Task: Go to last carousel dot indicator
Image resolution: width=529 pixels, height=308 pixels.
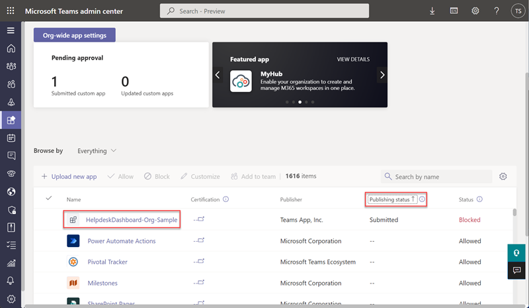Action: [313, 102]
